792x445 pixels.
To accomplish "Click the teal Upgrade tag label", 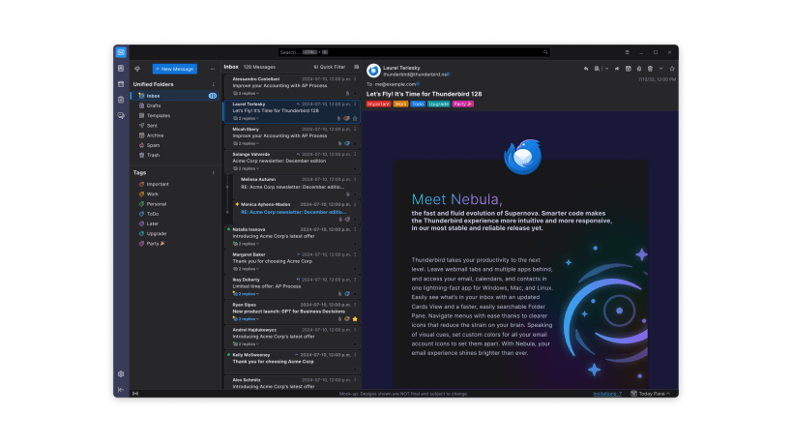I will tap(438, 104).
